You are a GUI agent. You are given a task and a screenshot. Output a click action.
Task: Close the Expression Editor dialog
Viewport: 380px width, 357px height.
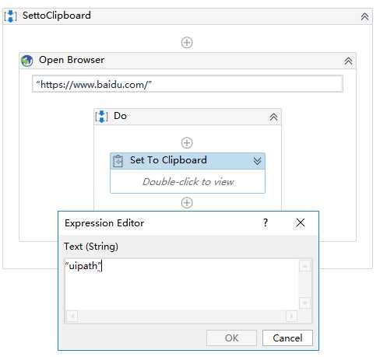301,222
